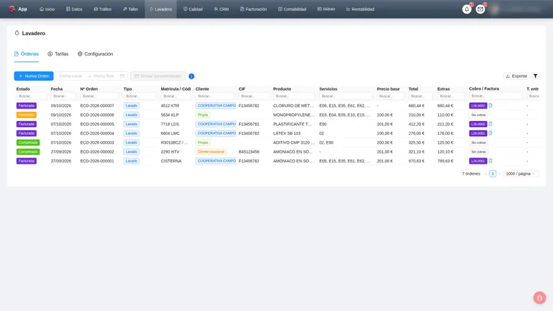Open calendar icon in date range picker
553x311 pixels.
(122, 76)
